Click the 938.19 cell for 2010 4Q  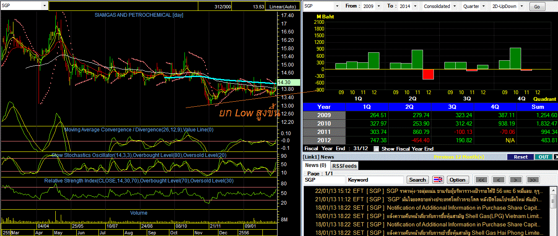(x=495, y=123)
